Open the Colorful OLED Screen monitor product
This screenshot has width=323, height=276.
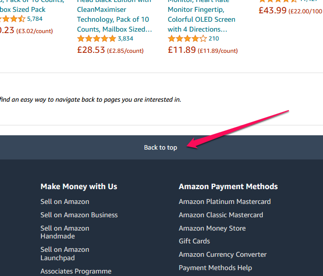tap(201, 19)
